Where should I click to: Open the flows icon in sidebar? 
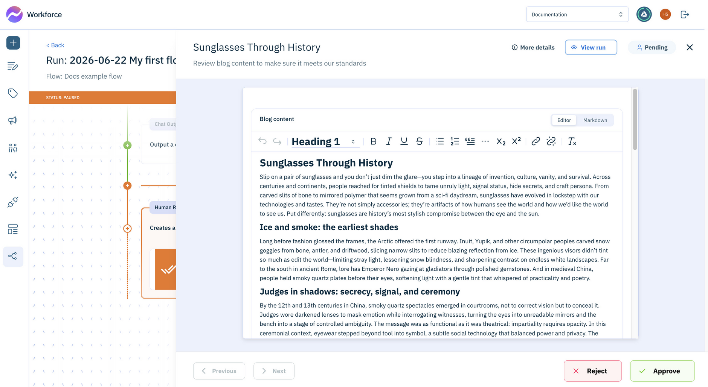coord(13,256)
